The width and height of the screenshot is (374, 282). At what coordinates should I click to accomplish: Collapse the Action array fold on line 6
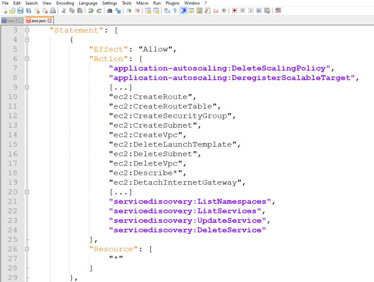click(x=27, y=59)
